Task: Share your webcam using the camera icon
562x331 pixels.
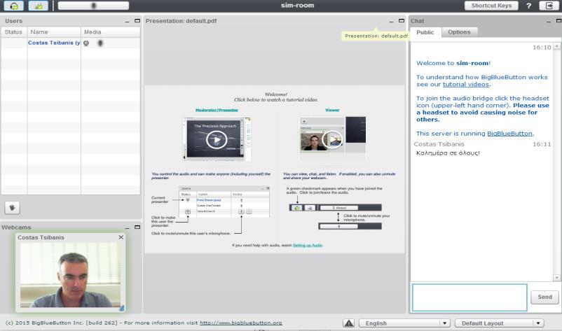Action: pyautogui.click(x=38, y=6)
